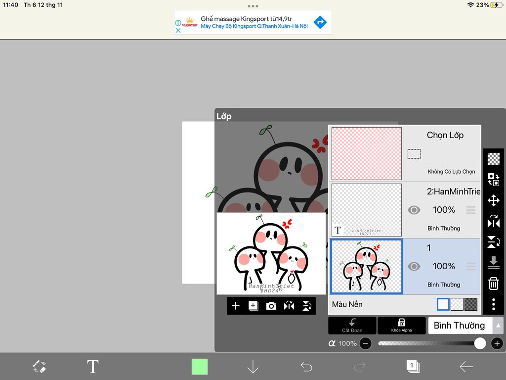Merge layer down icon
This screenshot has height=380, width=506.
494,263
